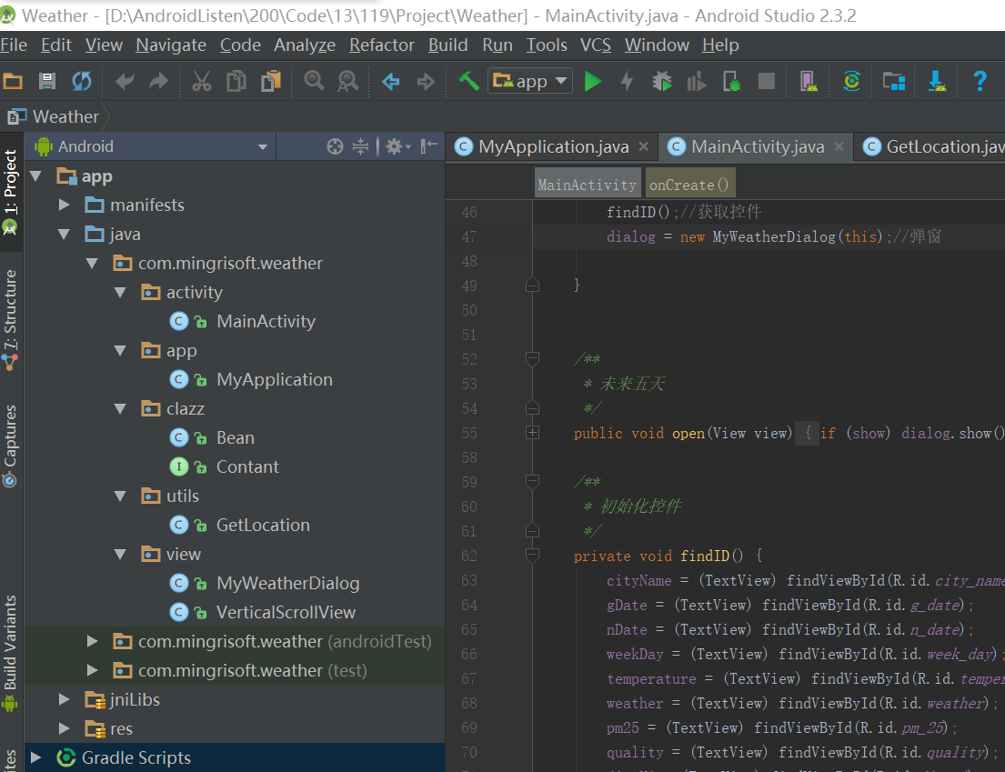Undo the last action via toolbar arrow

[125, 81]
